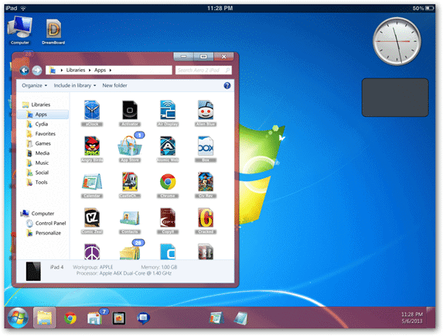The height and width of the screenshot is (336, 443).
Task: Open the photo frame taskbar icon
Action: click(118, 318)
